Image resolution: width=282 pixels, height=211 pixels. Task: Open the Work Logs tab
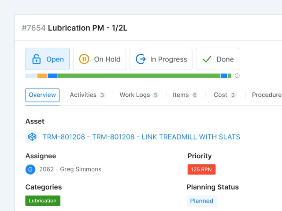pyautogui.click(x=139, y=95)
